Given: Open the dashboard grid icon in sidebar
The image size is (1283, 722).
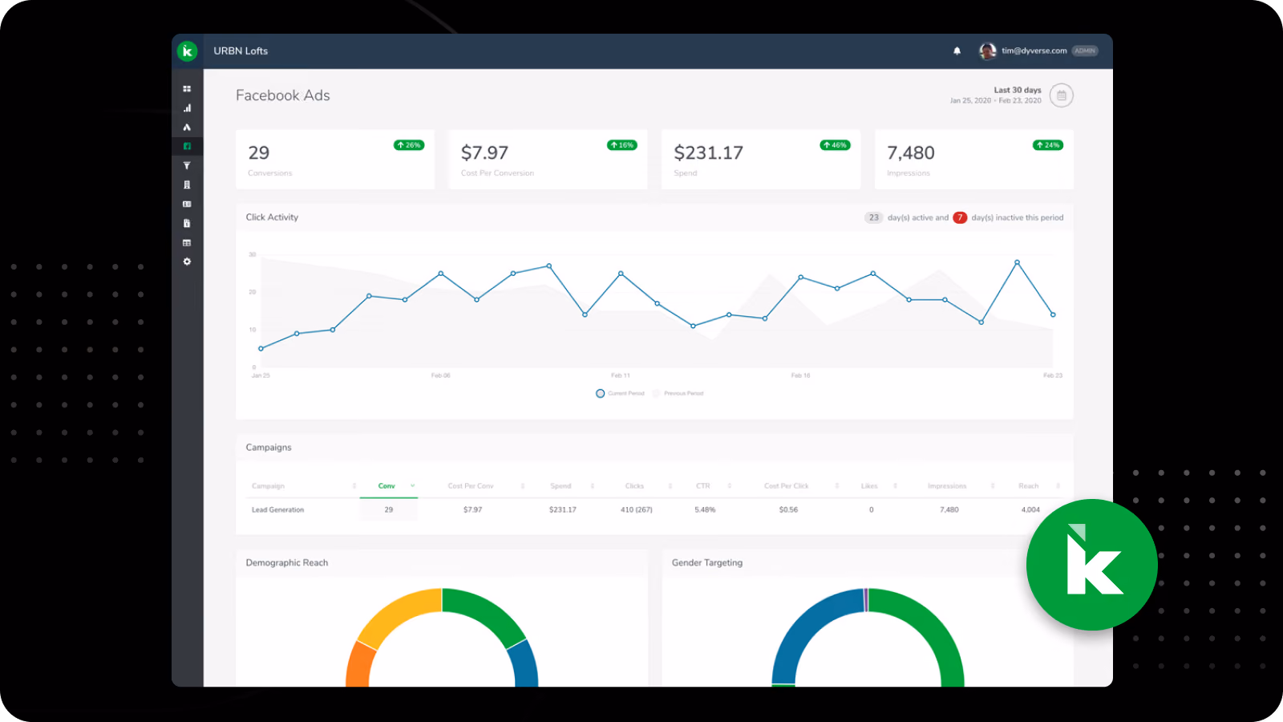Looking at the screenshot, I should click(187, 89).
